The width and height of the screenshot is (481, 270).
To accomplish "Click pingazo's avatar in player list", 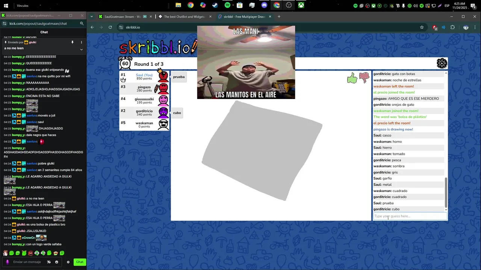I will [163, 88].
